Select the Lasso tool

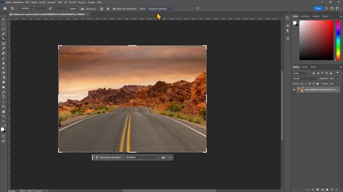pos(3,29)
